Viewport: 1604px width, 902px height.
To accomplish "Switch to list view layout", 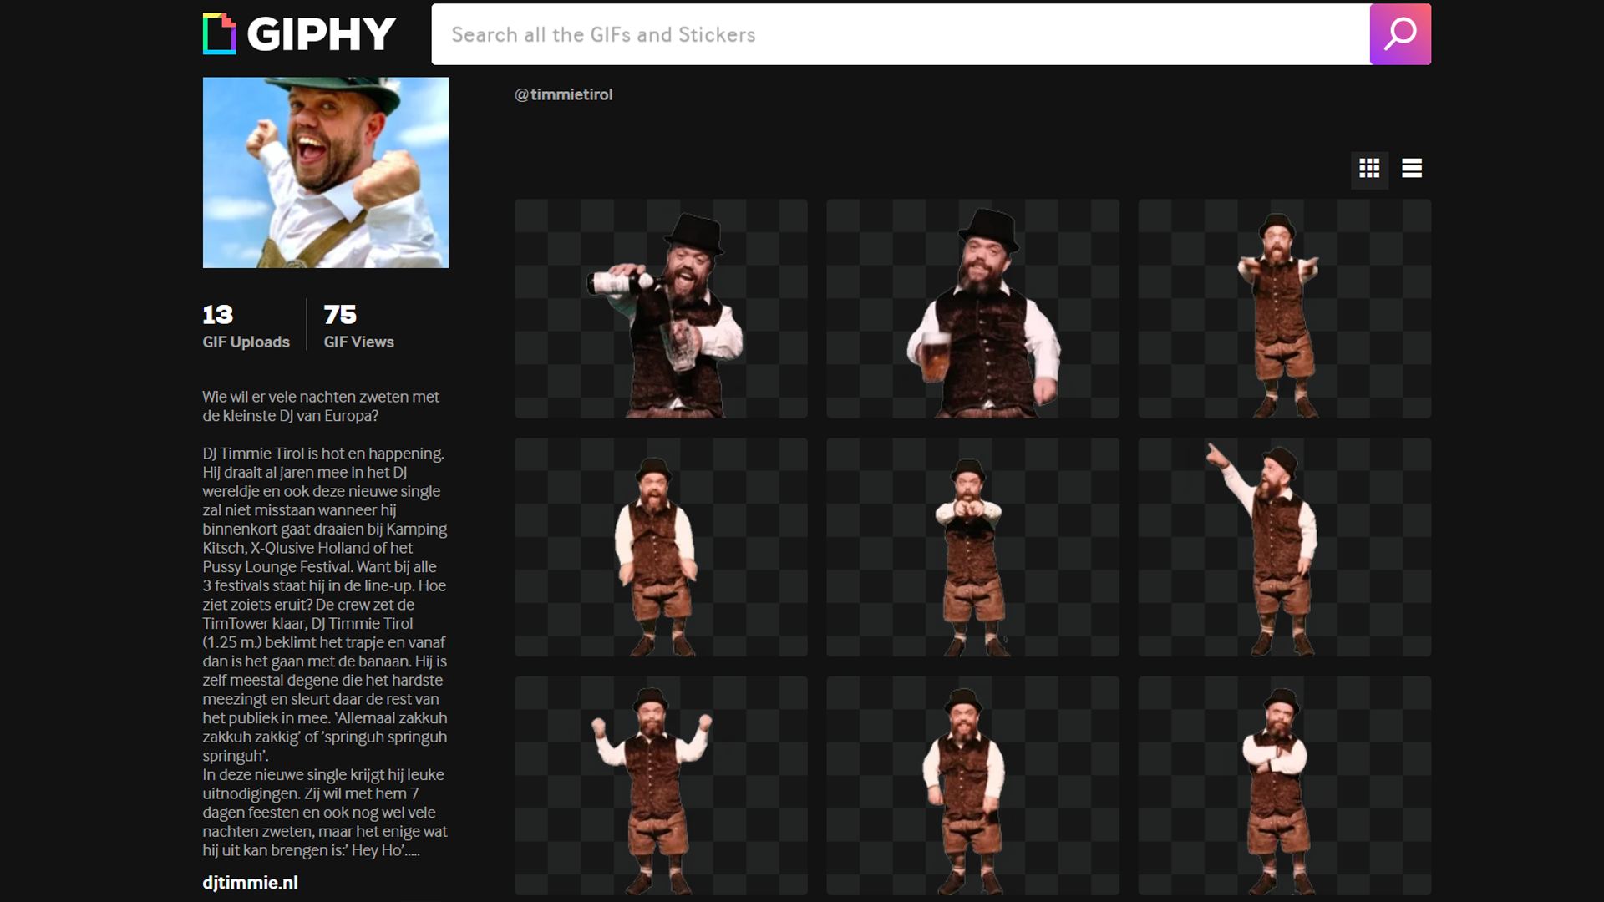I will pos(1412,169).
